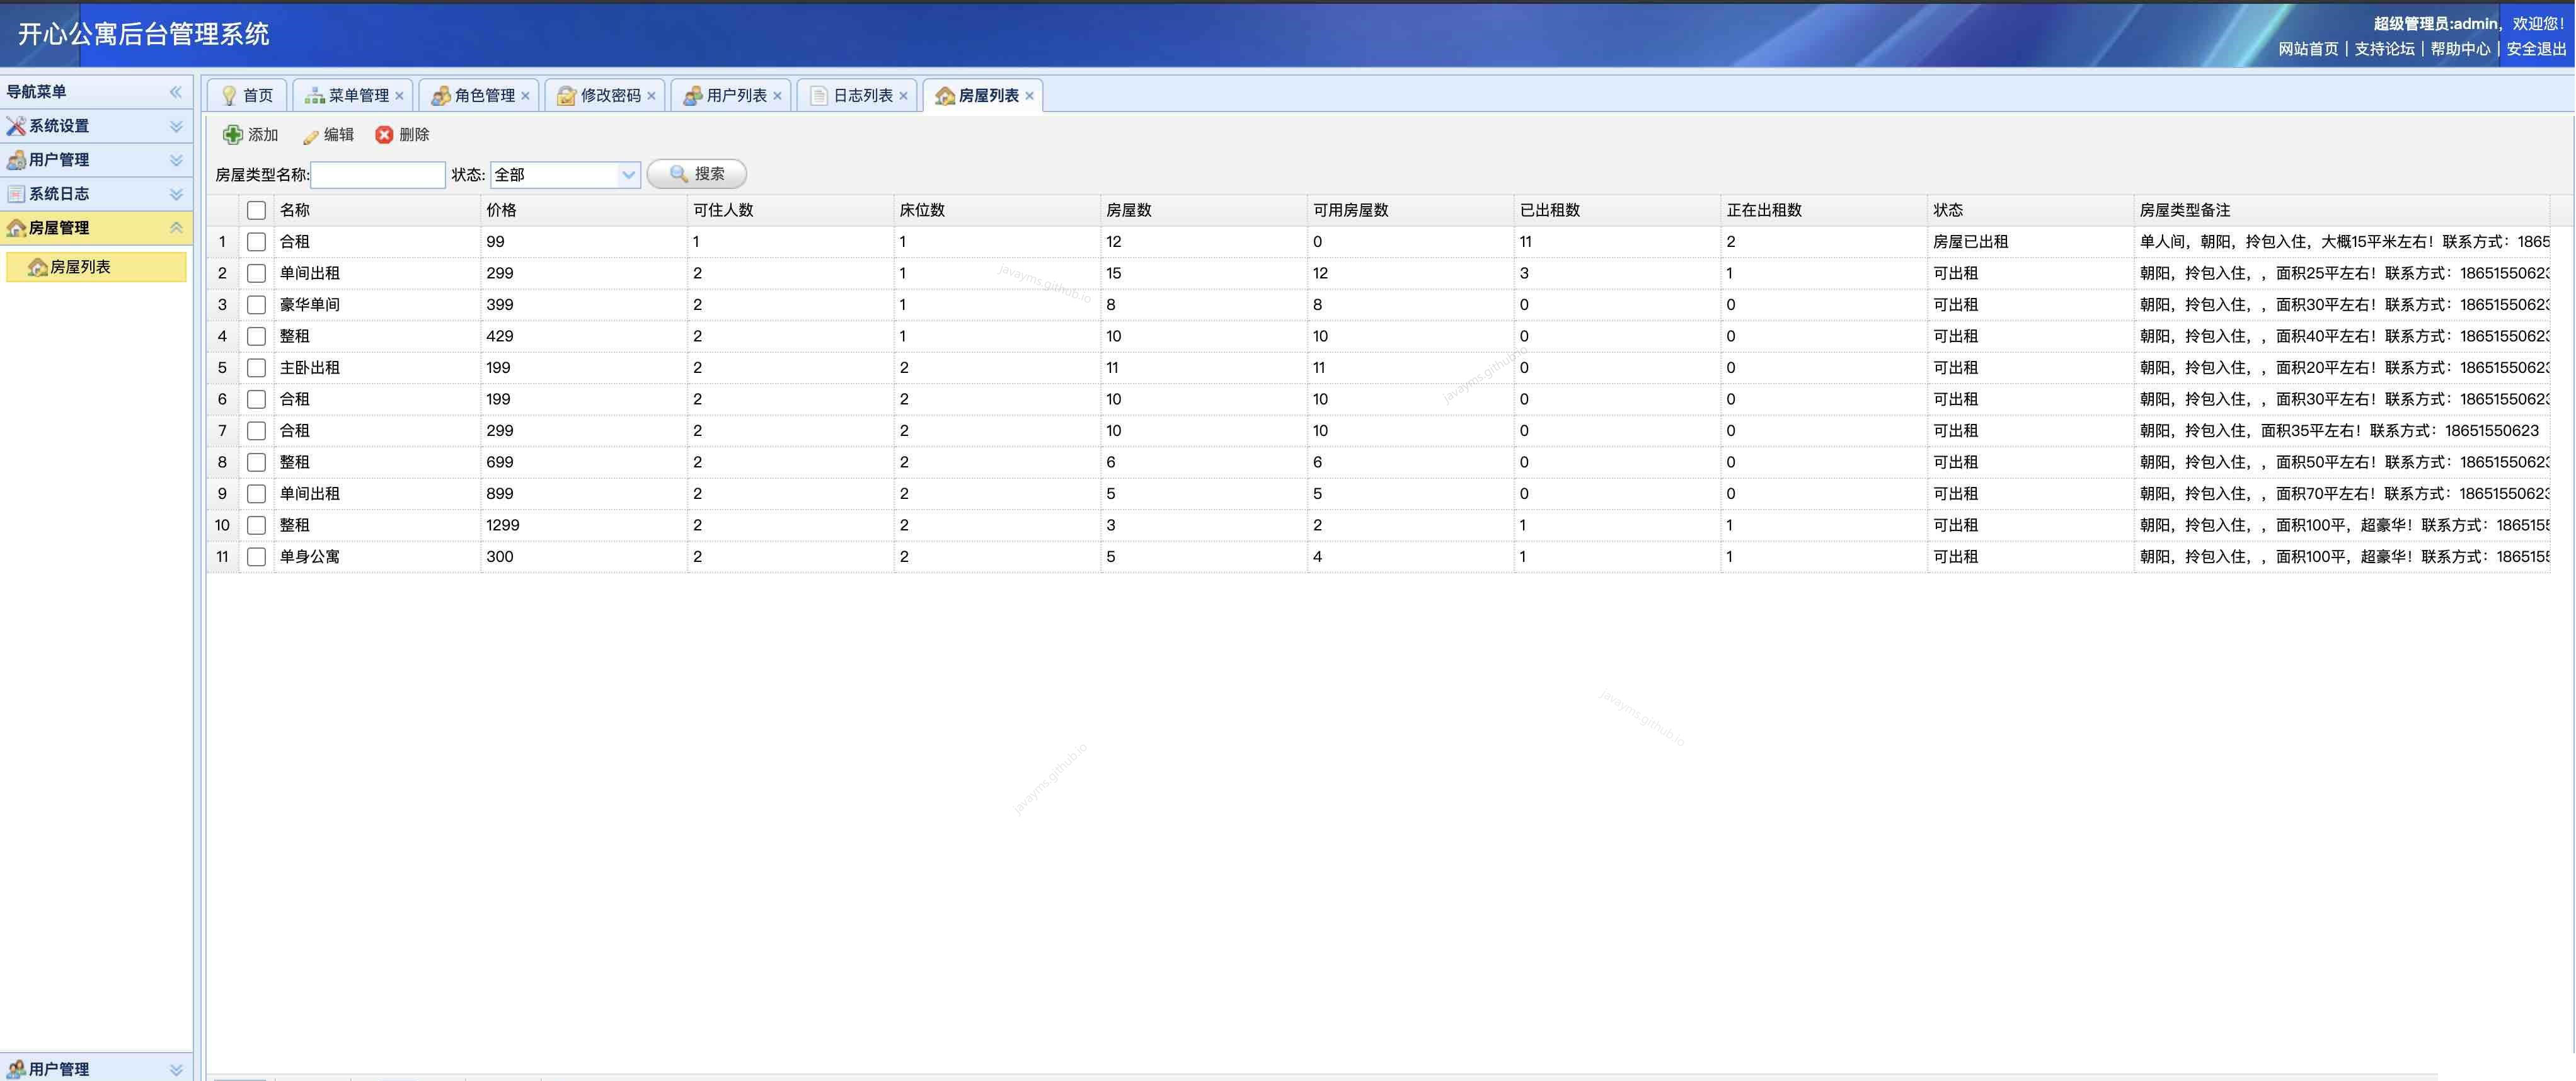Click the red 删除 delete icon
2576x1081 pixels.
coord(384,135)
